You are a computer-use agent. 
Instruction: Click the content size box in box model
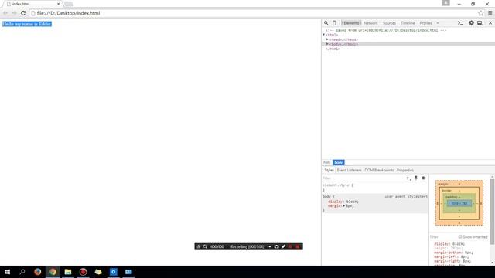tap(459, 203)
